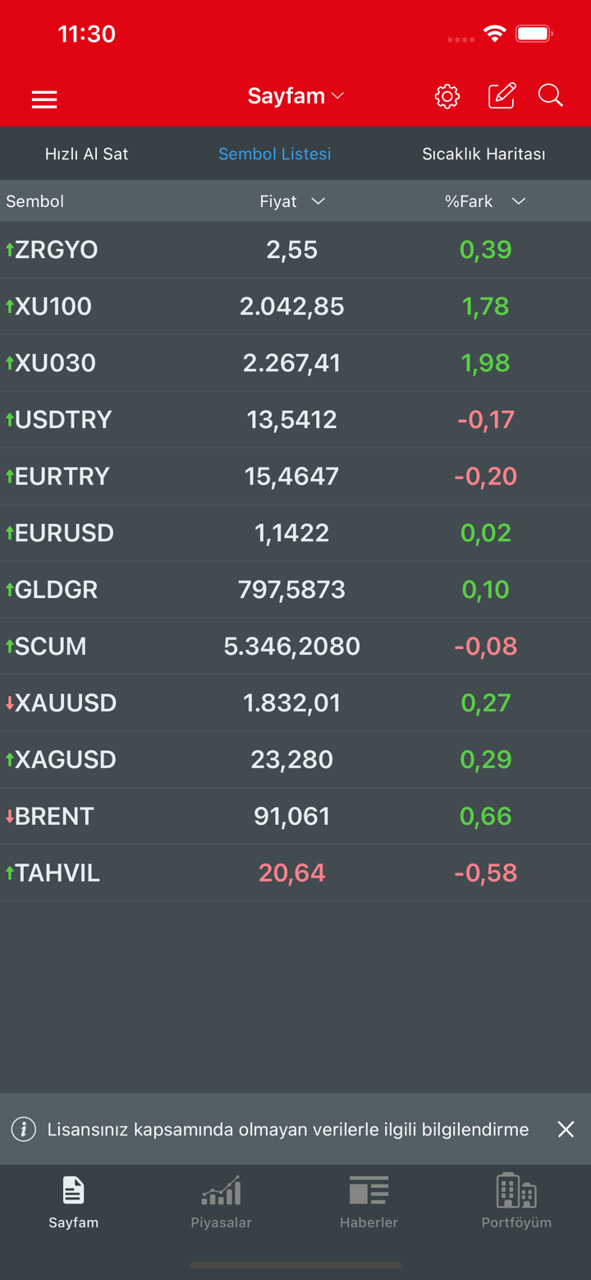Switch to Hızlı Al Sat tab
This screenshot has height=1280, width=591.
point(86,154)
